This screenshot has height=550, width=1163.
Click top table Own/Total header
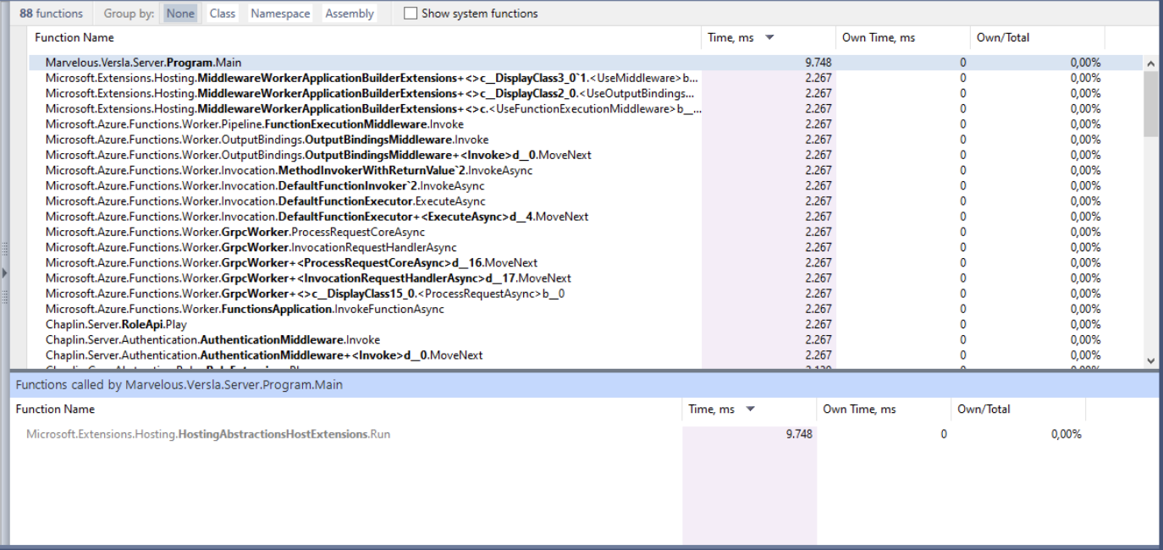(x=1037, y=37)
